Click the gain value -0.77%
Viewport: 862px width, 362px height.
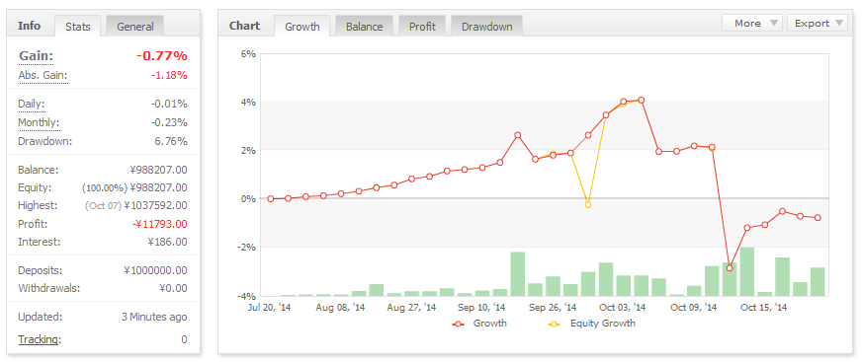pyautogui.click(x=162, y=56)
